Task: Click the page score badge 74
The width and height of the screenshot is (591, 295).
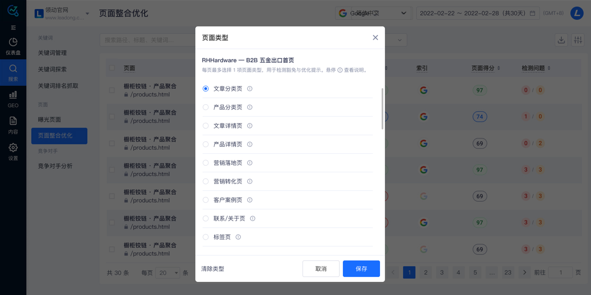Action: click(x=479, y=117)
